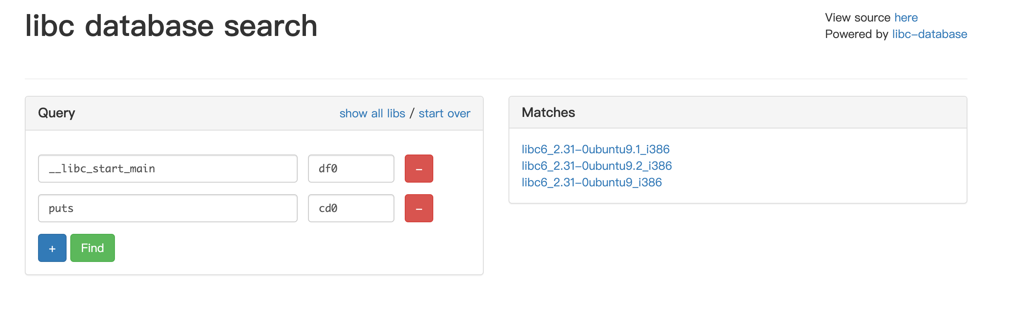1022x314 pixels.
Task: Click the View source text
Action: click(x=858, y=17)
